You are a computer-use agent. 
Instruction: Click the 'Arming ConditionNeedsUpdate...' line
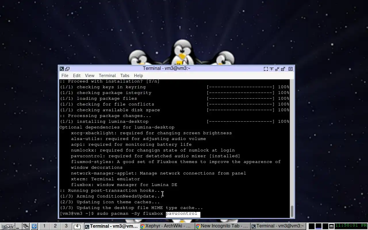[x=111, y=196]
